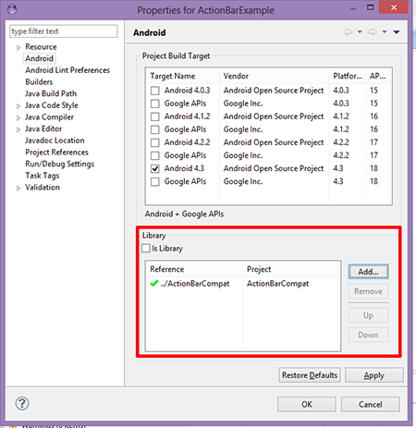This screenshot has width=416, height=428.
Task: Click the back navigation arrow icon
Action: point(348,32)
